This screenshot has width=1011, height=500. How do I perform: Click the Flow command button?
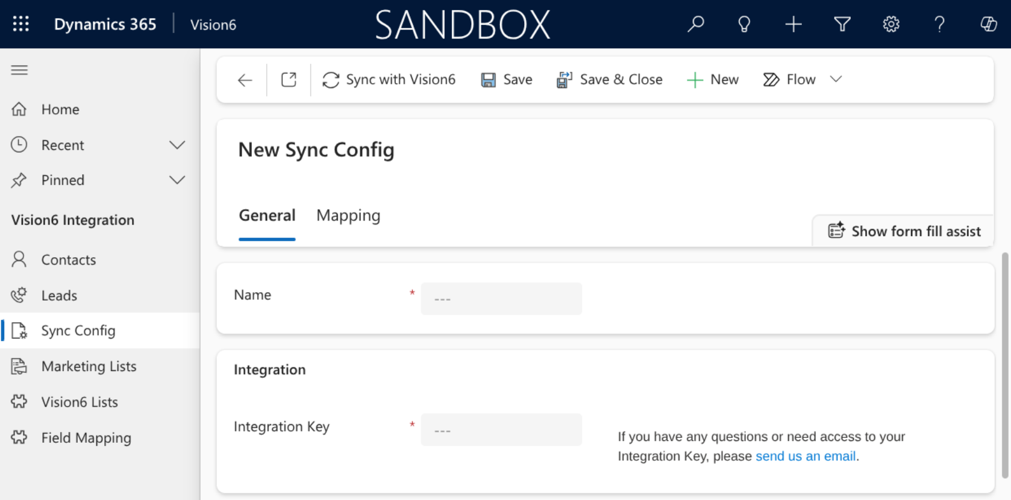[789, 80]
